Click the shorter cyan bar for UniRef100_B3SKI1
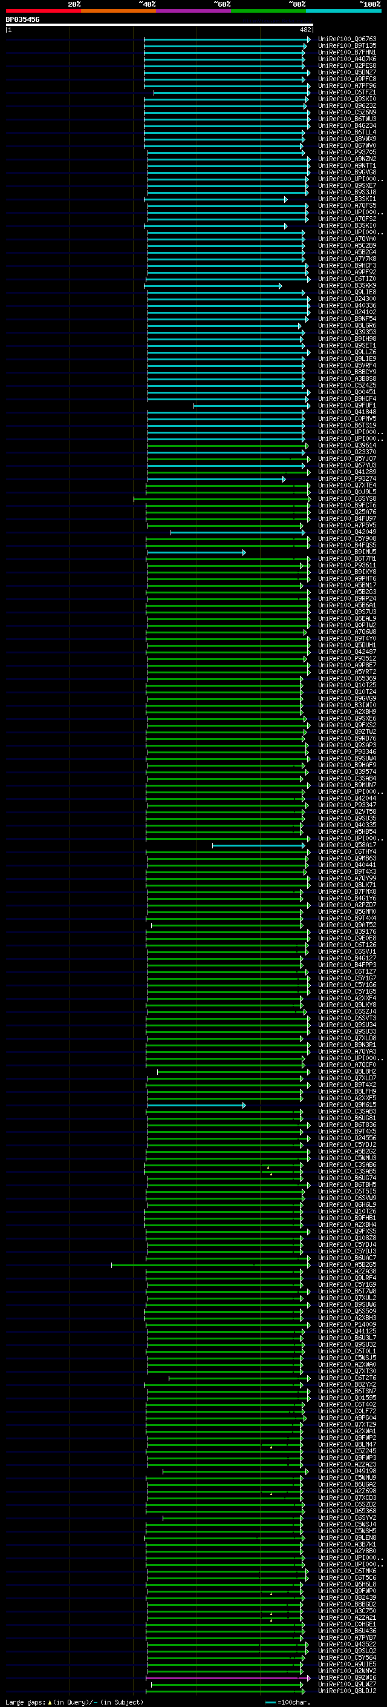 click(x=216, y=199)
